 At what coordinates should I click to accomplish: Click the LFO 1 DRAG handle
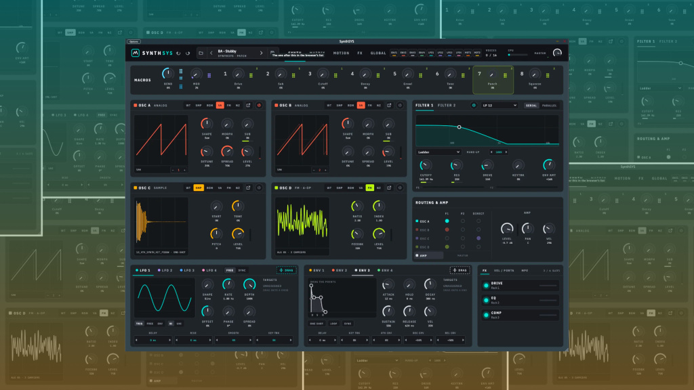(x=287, y=270)
